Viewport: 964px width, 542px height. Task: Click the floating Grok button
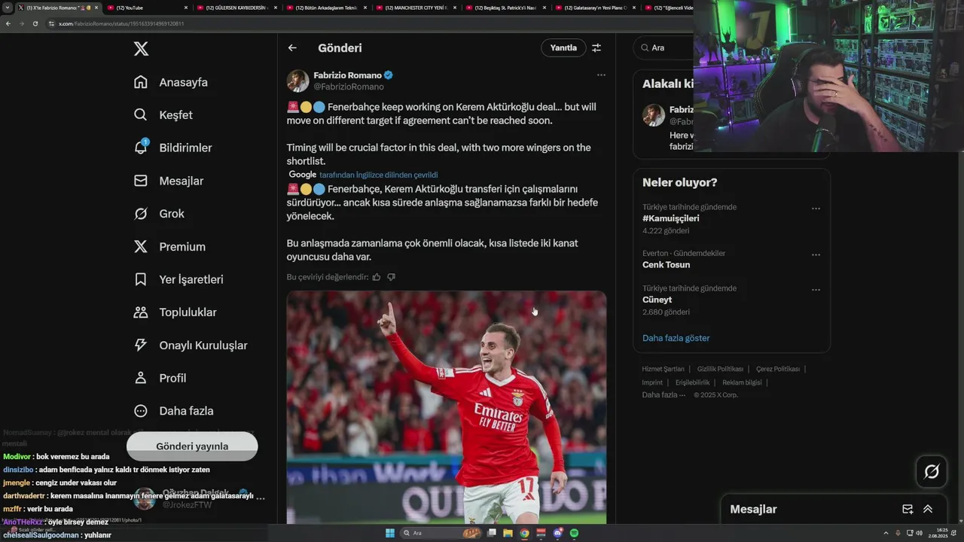coord(932,472)
